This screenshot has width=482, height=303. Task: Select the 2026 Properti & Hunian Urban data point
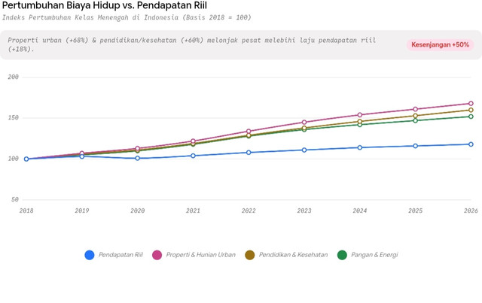[471, 104]
